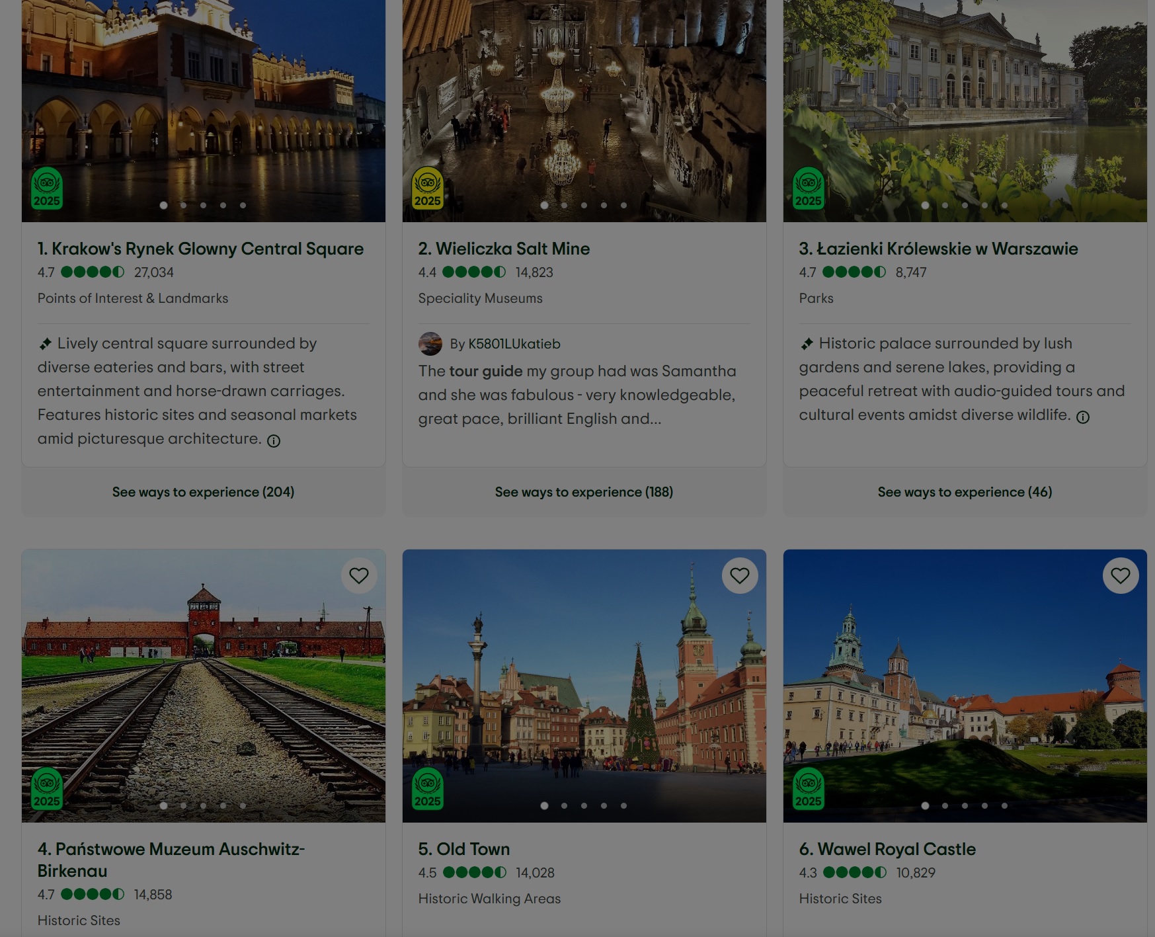Screen dimensions: 1155x937
Task: Click the rating bubbles for Old Town
Action: [475, 872]
